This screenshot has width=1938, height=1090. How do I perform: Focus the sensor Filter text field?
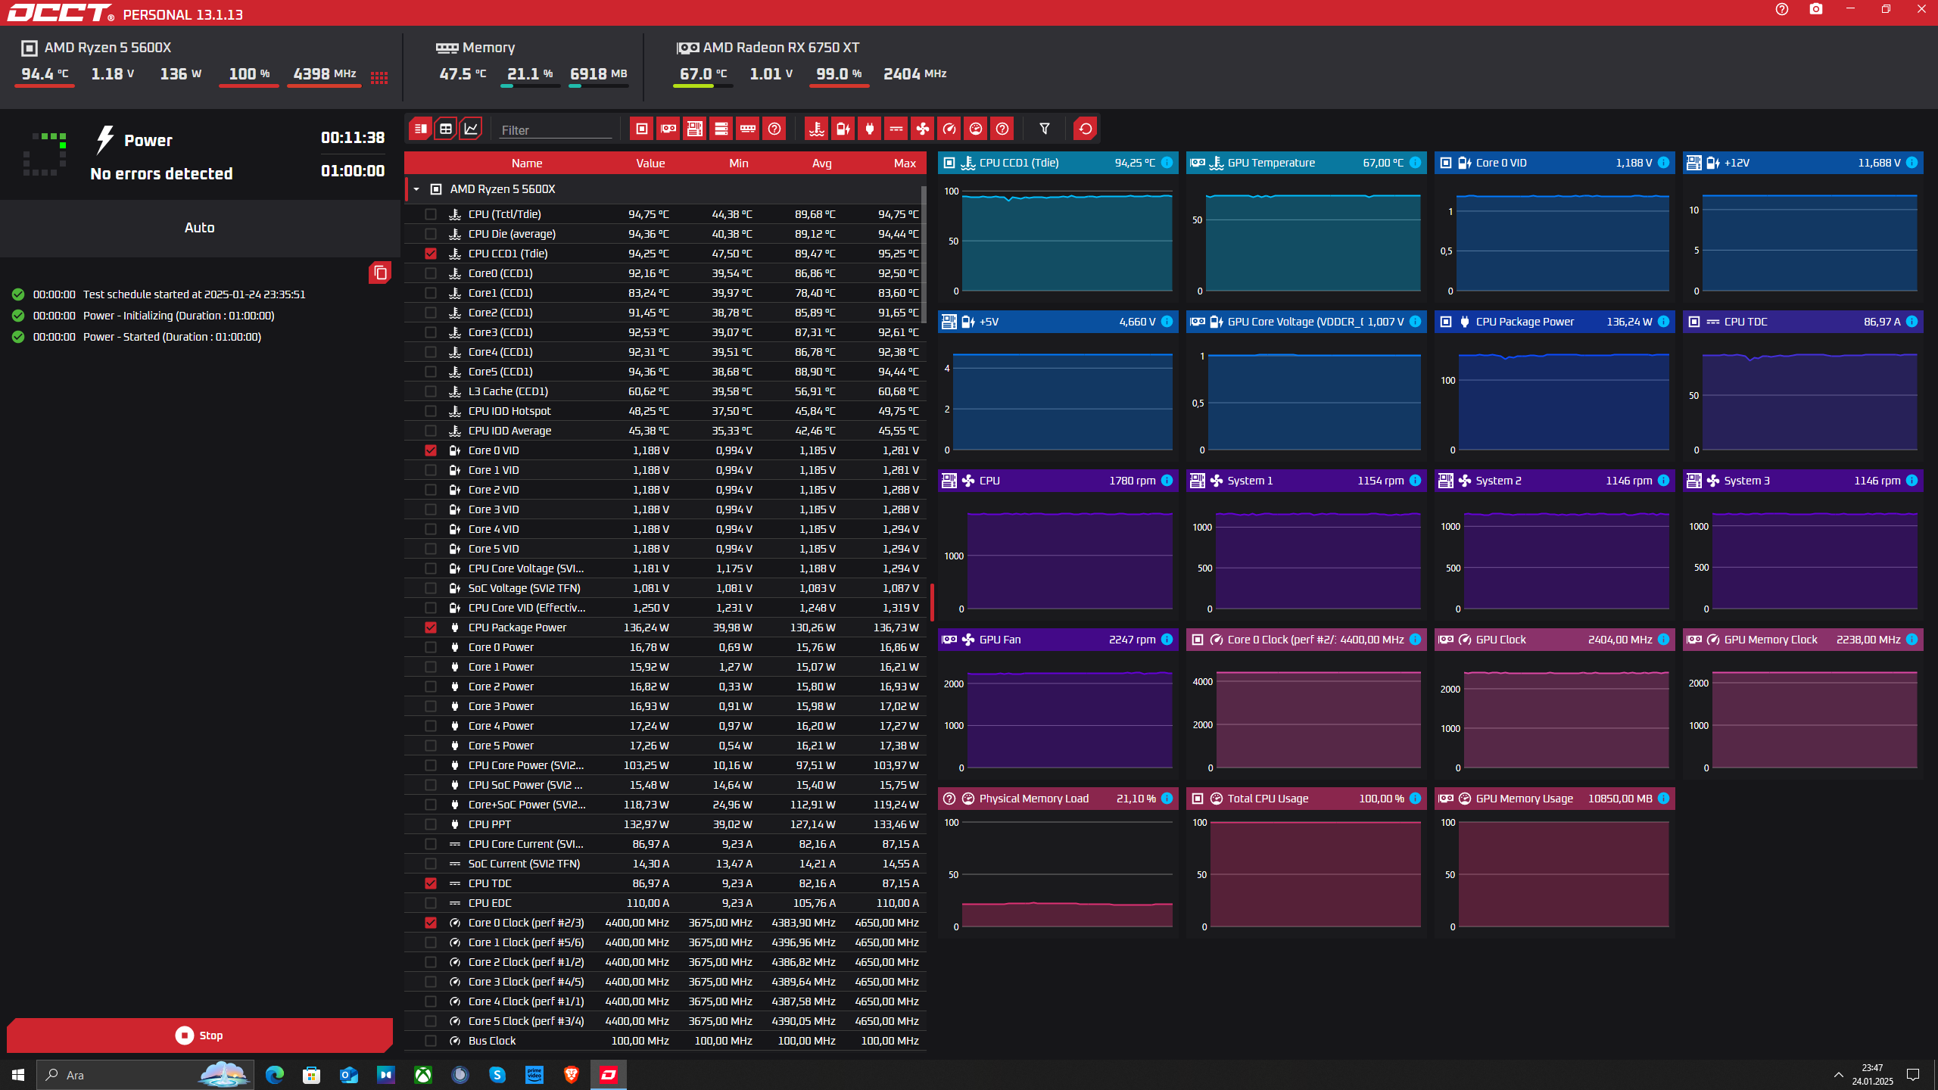[556, 129]
